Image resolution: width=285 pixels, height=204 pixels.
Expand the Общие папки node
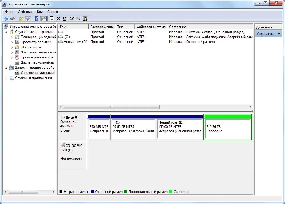[x=12, y=47]
